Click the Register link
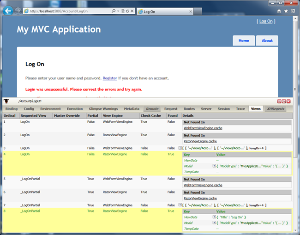The image size is (300, 235). [110, 78]
